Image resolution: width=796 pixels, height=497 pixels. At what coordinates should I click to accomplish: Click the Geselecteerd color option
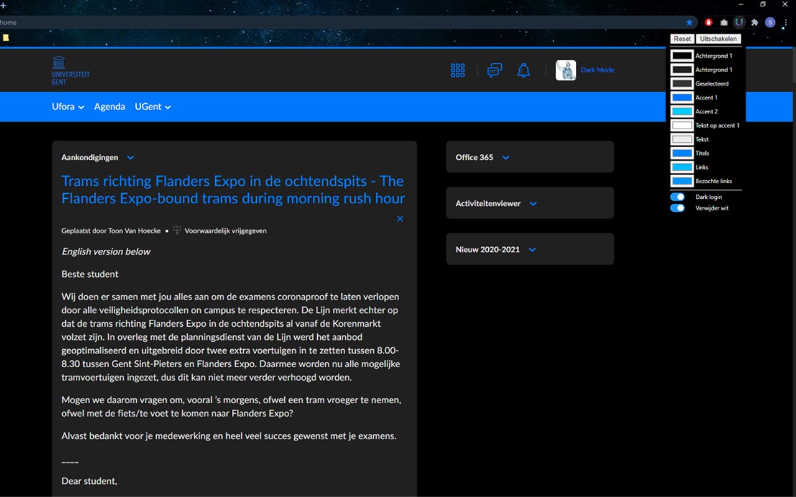point(682,83)
